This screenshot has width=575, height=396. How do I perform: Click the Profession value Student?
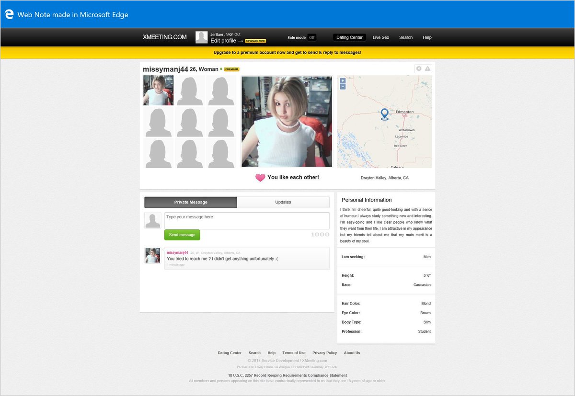(424, 331)
